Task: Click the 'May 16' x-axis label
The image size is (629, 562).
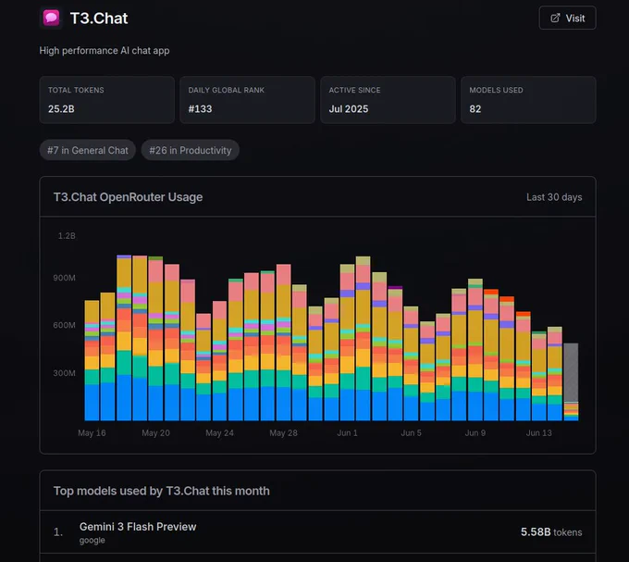Action: pyautogui.click(x=92, y=432)
